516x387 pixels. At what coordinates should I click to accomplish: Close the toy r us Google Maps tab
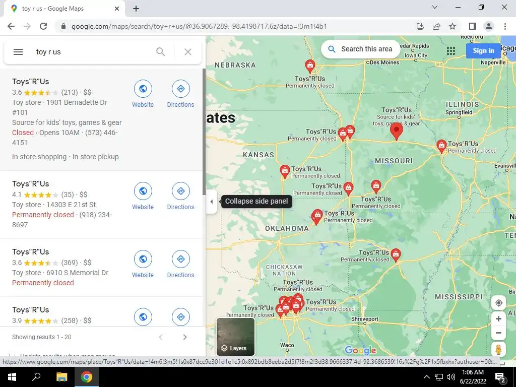117,9
